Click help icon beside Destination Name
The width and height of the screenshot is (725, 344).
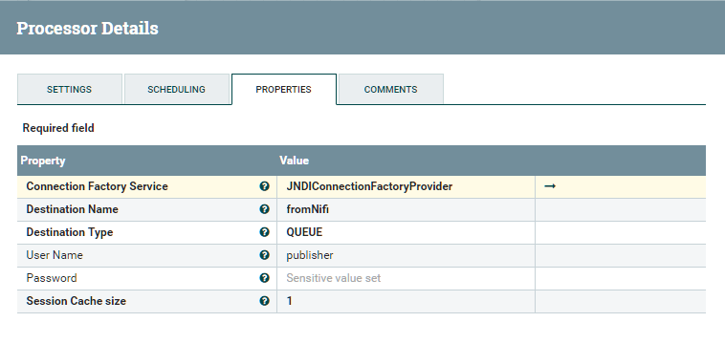pyautogui.click(x=265, y=209)
